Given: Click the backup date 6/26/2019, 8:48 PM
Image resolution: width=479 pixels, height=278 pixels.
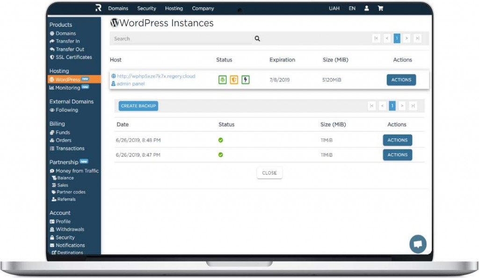Looking at the screenshot, I should [138, 140].
